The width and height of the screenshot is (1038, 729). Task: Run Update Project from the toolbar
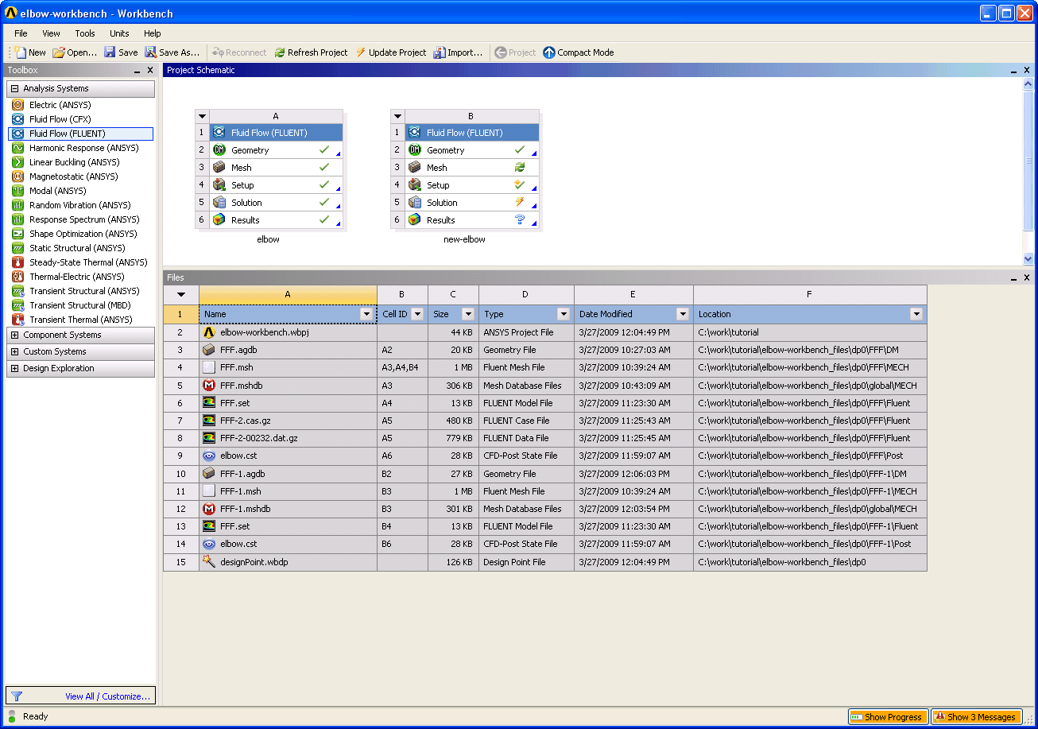tap(391, 52)
